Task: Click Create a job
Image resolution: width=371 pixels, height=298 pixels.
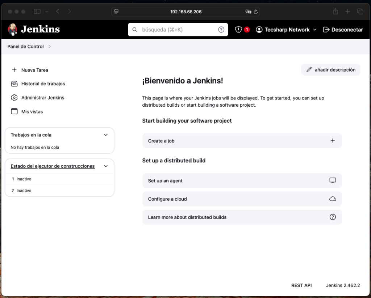Action: click(x=242, y=141)
